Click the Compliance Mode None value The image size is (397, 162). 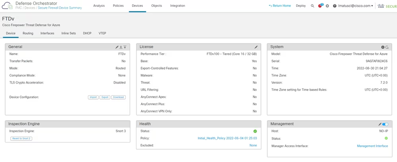[x=122, y=76]
